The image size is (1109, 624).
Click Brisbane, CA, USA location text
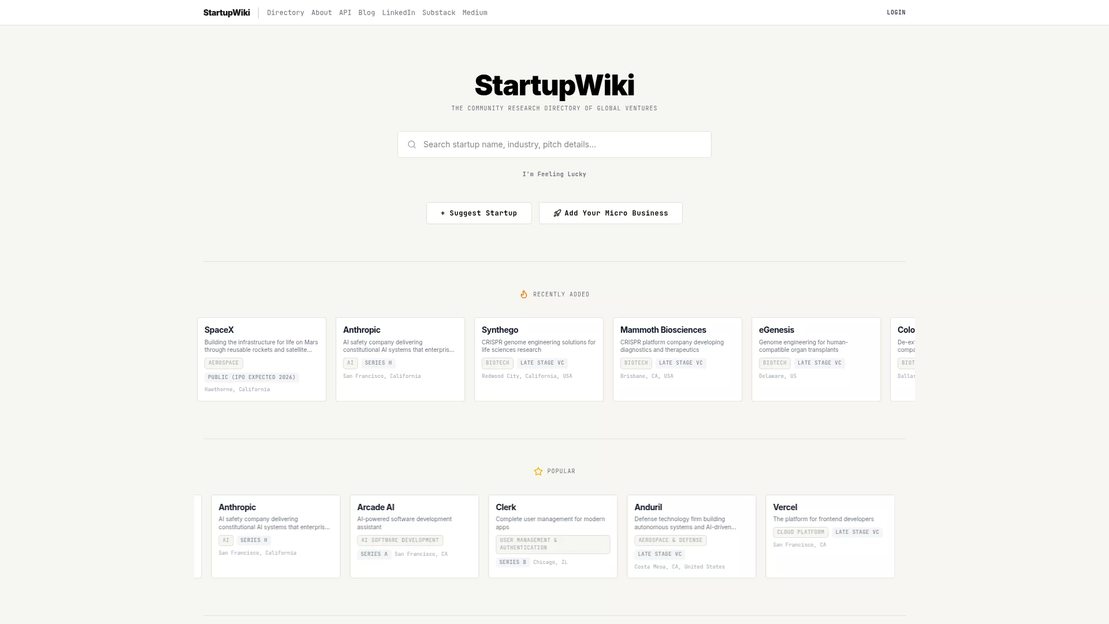pyautogui.click(x=647, y=377)
